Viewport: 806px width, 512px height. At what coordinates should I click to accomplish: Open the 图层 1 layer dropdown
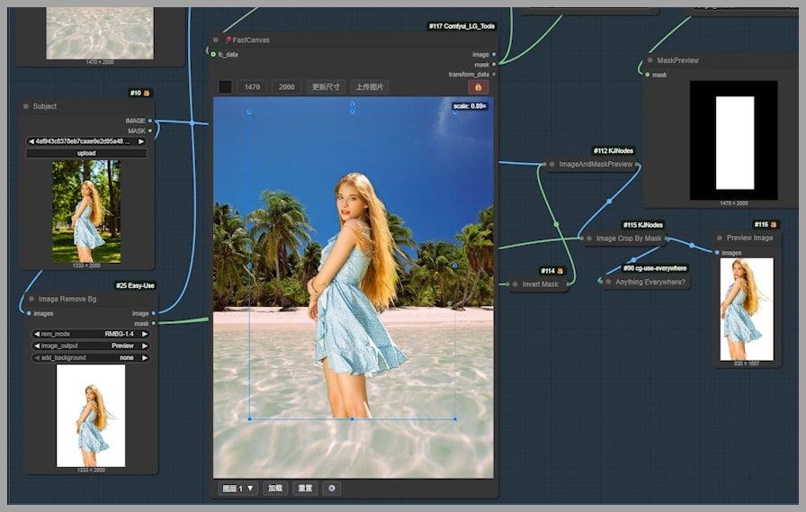237,489
